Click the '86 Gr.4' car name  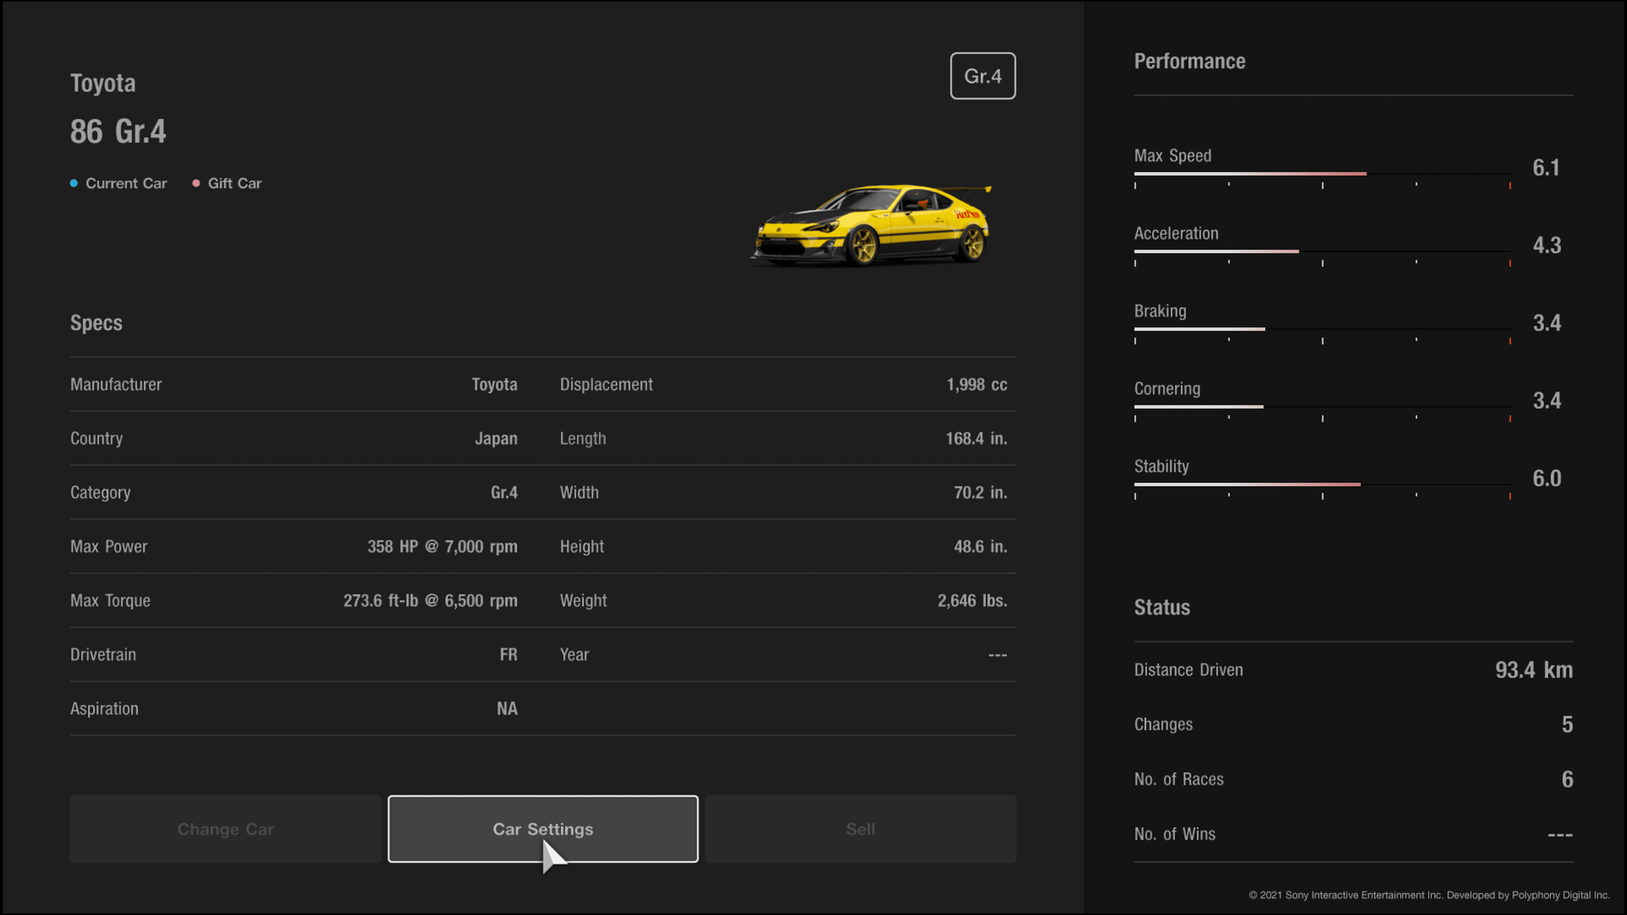click(x=118, y=131)
